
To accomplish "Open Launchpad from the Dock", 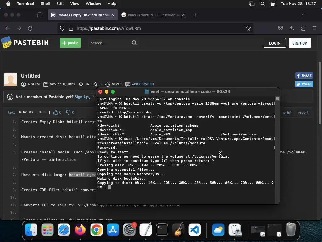I will click(47, 230).
